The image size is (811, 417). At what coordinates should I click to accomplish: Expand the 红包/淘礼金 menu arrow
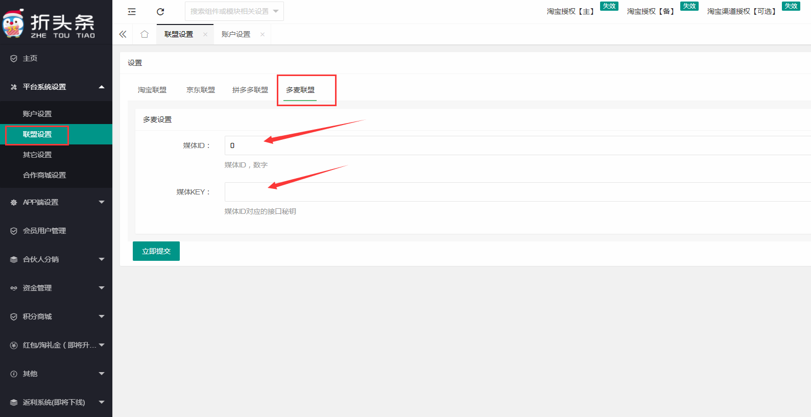pos(102,345)
